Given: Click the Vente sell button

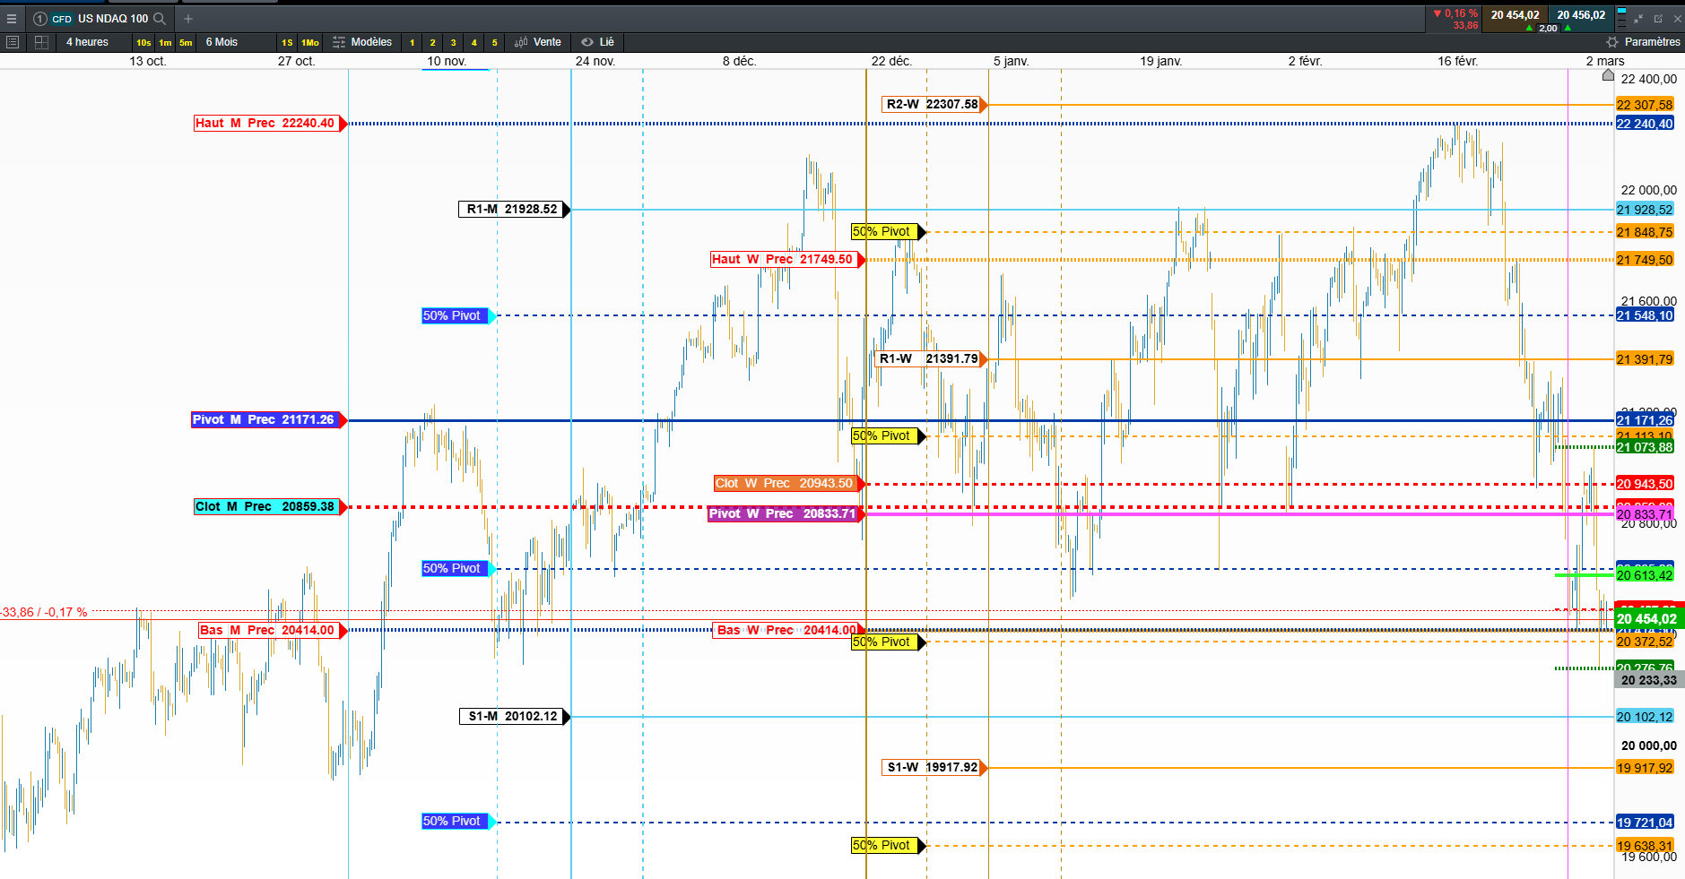Looking at the screenshot, I should click(538, 42).
